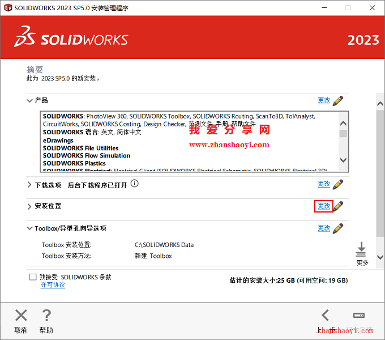Click the pencil icon for 安装位置
The image size is (385, 340).
click(x=339, y=206)
